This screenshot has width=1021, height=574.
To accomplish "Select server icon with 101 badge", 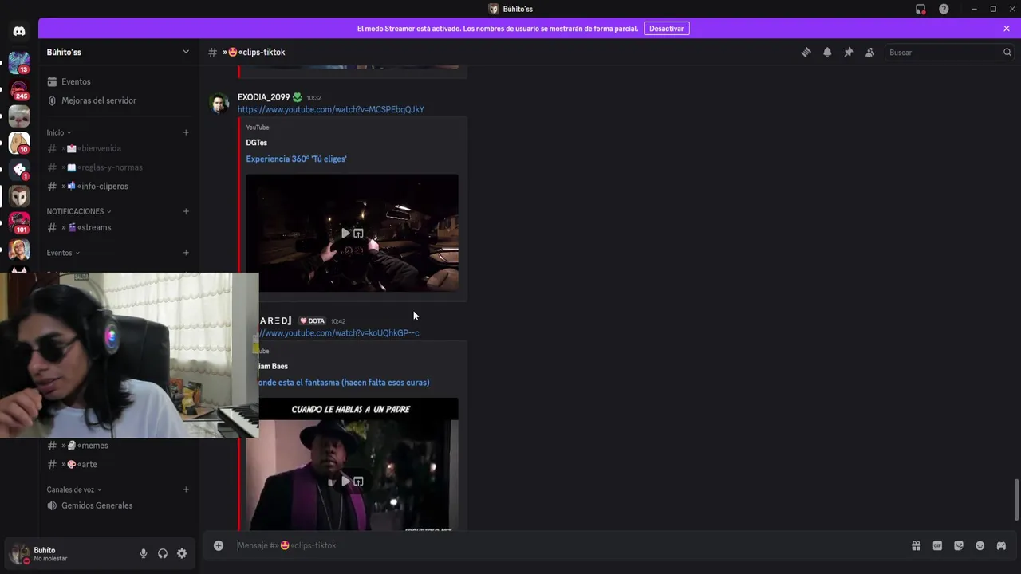I will point(19,222).
